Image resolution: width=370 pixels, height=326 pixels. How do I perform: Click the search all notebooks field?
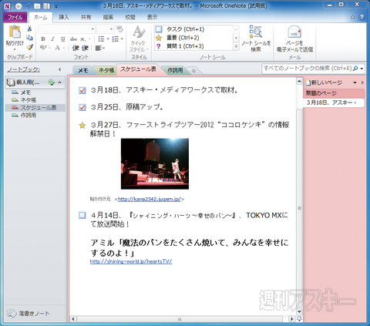[308, 69]
